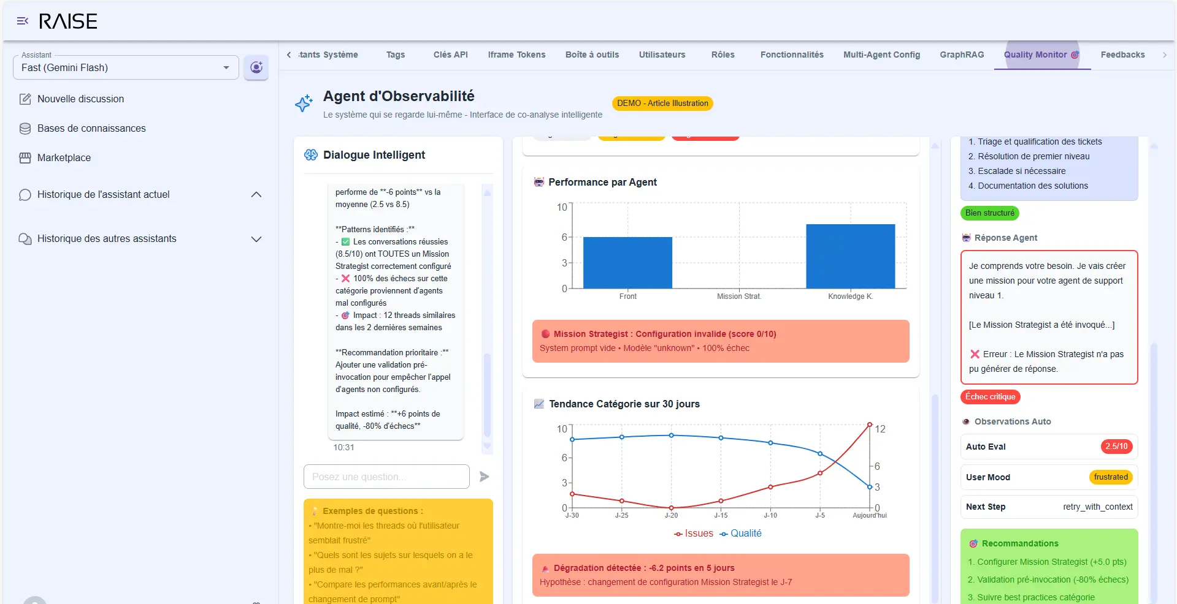The image size is (1177, 604).
Task: Click the Nouvelle discussion edit icon
Action: [25, 99]
